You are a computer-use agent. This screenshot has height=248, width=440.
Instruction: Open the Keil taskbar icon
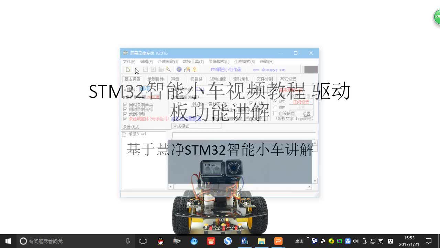coord(245,241)
